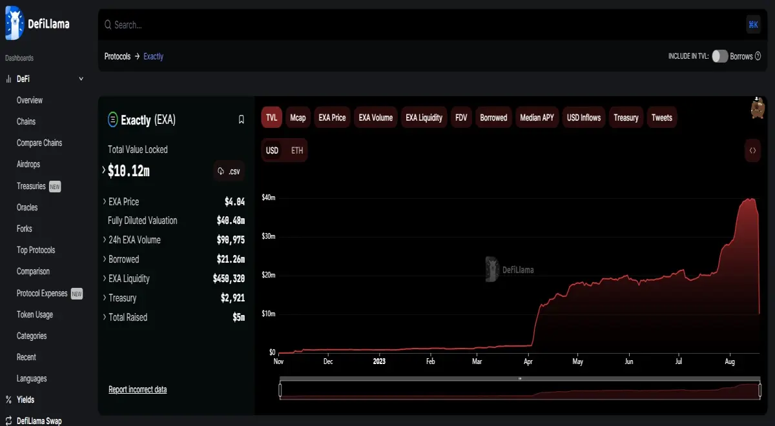Open the Languages sidebar page
This screenshot has width=775, height=426.
32,378
